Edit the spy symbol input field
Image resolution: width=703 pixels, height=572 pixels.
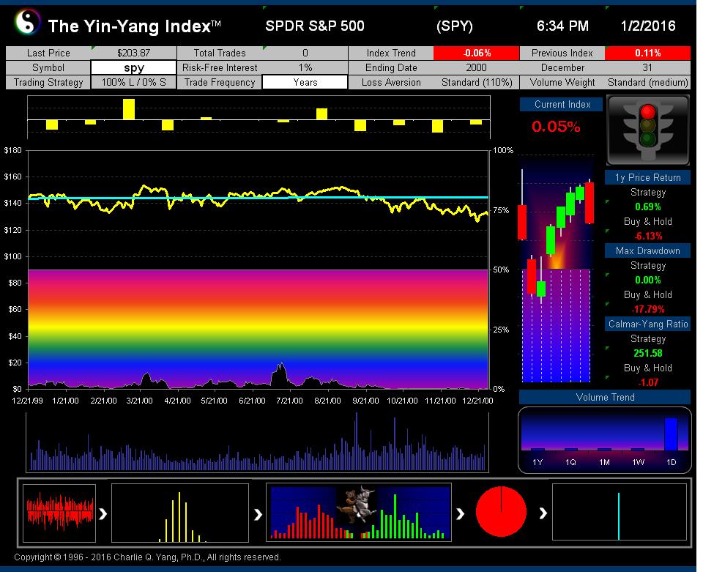(133, 67)
